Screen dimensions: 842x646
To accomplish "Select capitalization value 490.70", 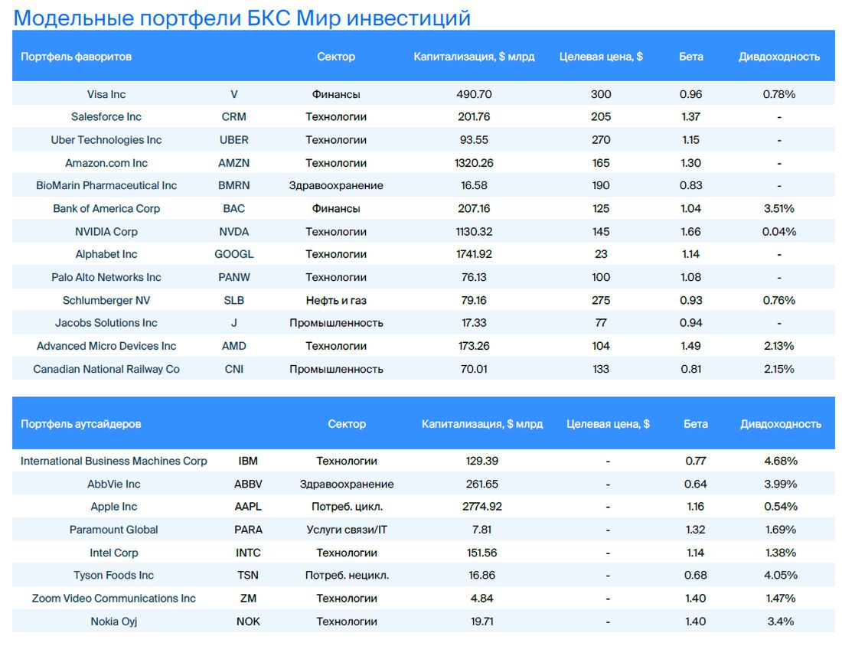I will coord(474,94).
